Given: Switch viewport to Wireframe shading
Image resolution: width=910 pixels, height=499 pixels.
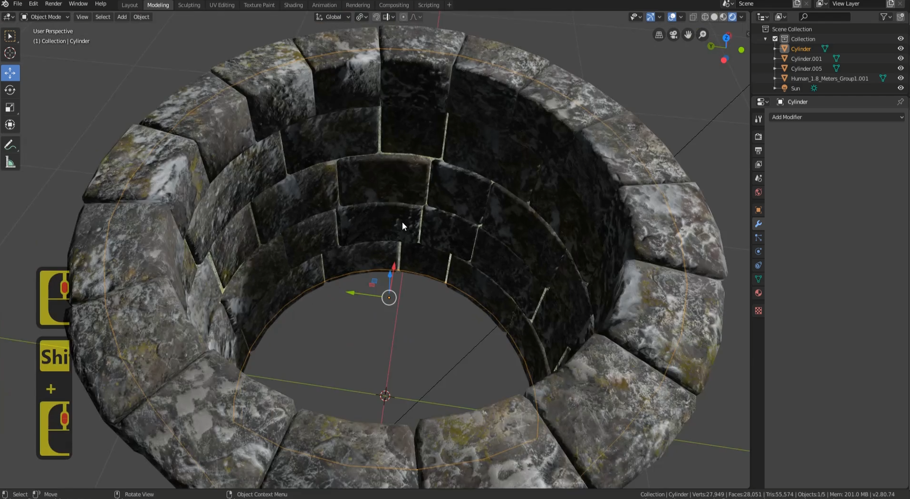Looking at the screenshot, I should 705,17.
